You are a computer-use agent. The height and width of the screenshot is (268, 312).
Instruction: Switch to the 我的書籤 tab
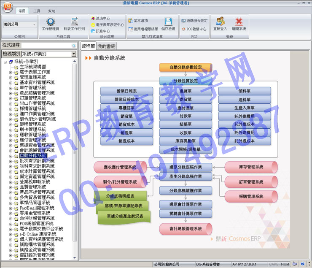click(x=106, y=46)
